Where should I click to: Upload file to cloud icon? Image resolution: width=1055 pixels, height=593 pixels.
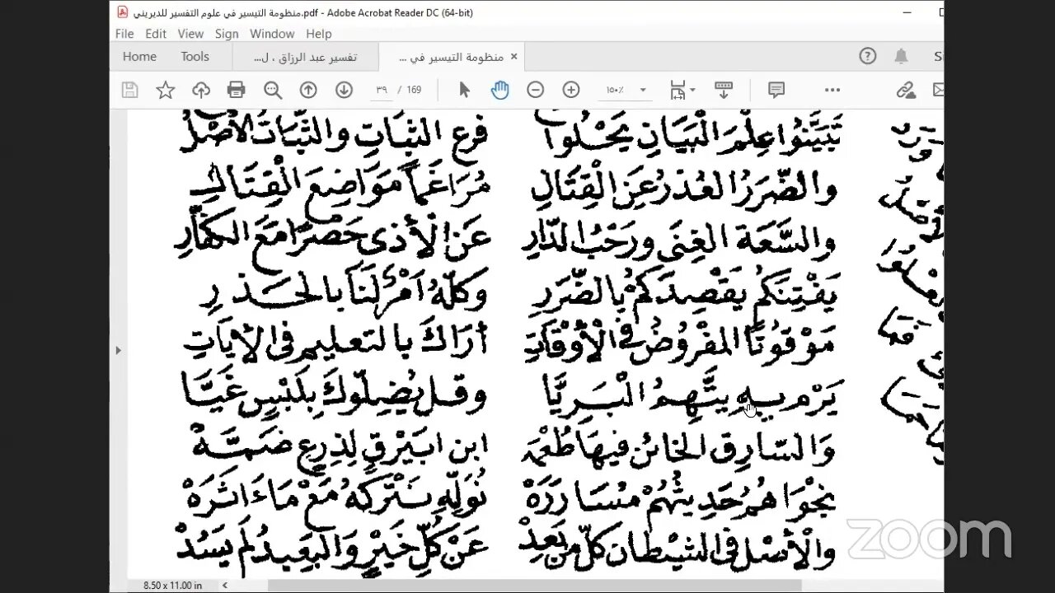[201, 90]
